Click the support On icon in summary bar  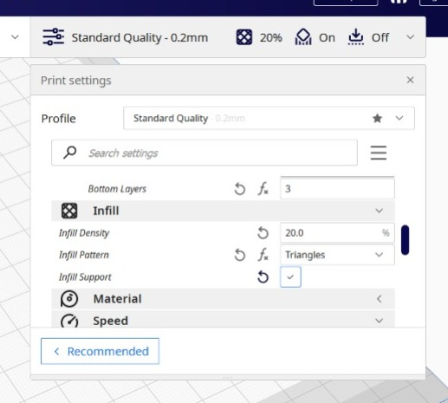tap(303, 37)
